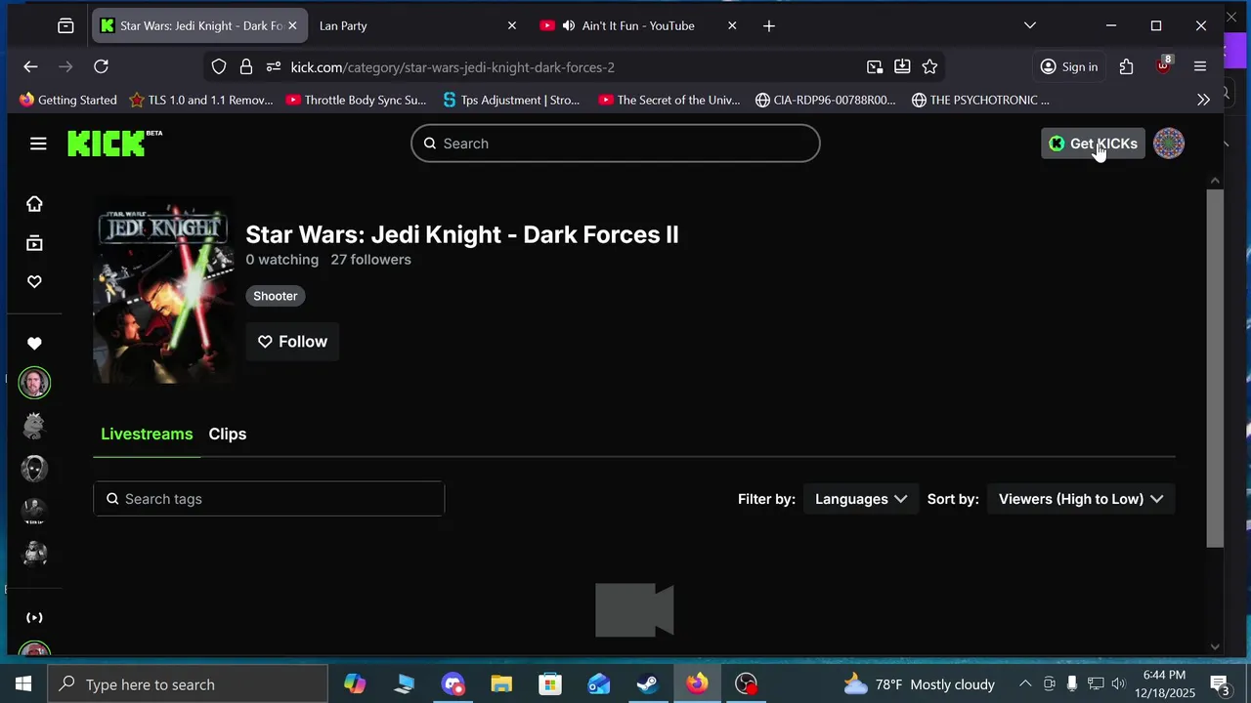The width and height of the screenshot is (1251, 703).
Task: Open Throttle Body Sync bookmark
Action: point(357,100)
